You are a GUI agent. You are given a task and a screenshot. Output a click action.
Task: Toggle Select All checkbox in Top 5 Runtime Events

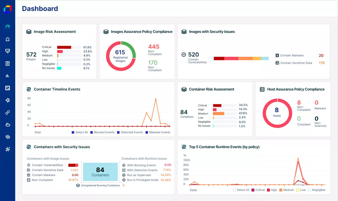[234, 190]
